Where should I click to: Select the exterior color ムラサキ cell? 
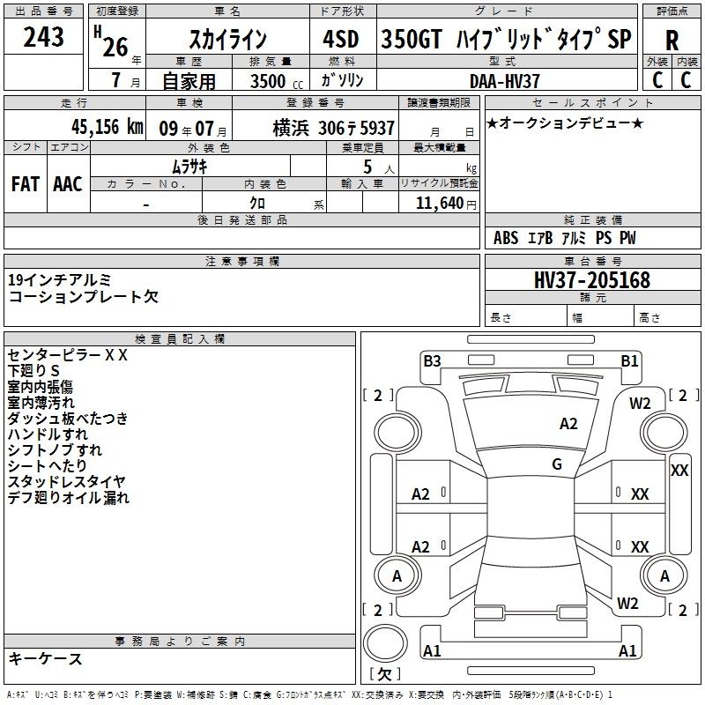coord(190,167)
